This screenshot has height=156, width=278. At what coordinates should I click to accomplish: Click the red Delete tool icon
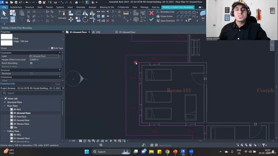click(x=108, y=21)
